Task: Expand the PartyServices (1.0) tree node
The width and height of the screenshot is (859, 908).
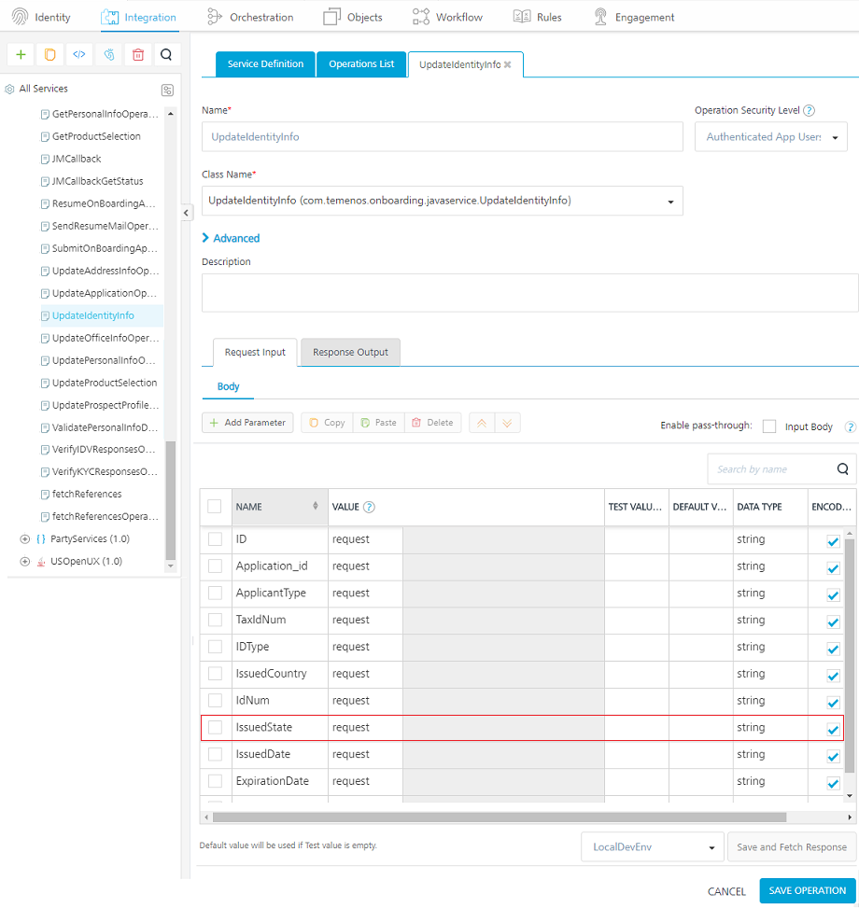Action: [x=24, y=539]
